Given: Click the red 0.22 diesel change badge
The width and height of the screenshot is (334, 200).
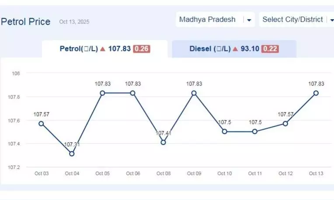Looking at the screenshot, I should (x=270, y=49).
